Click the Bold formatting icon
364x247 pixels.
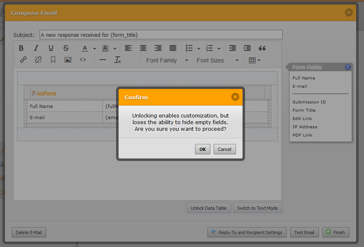click(x=21, y=48)
